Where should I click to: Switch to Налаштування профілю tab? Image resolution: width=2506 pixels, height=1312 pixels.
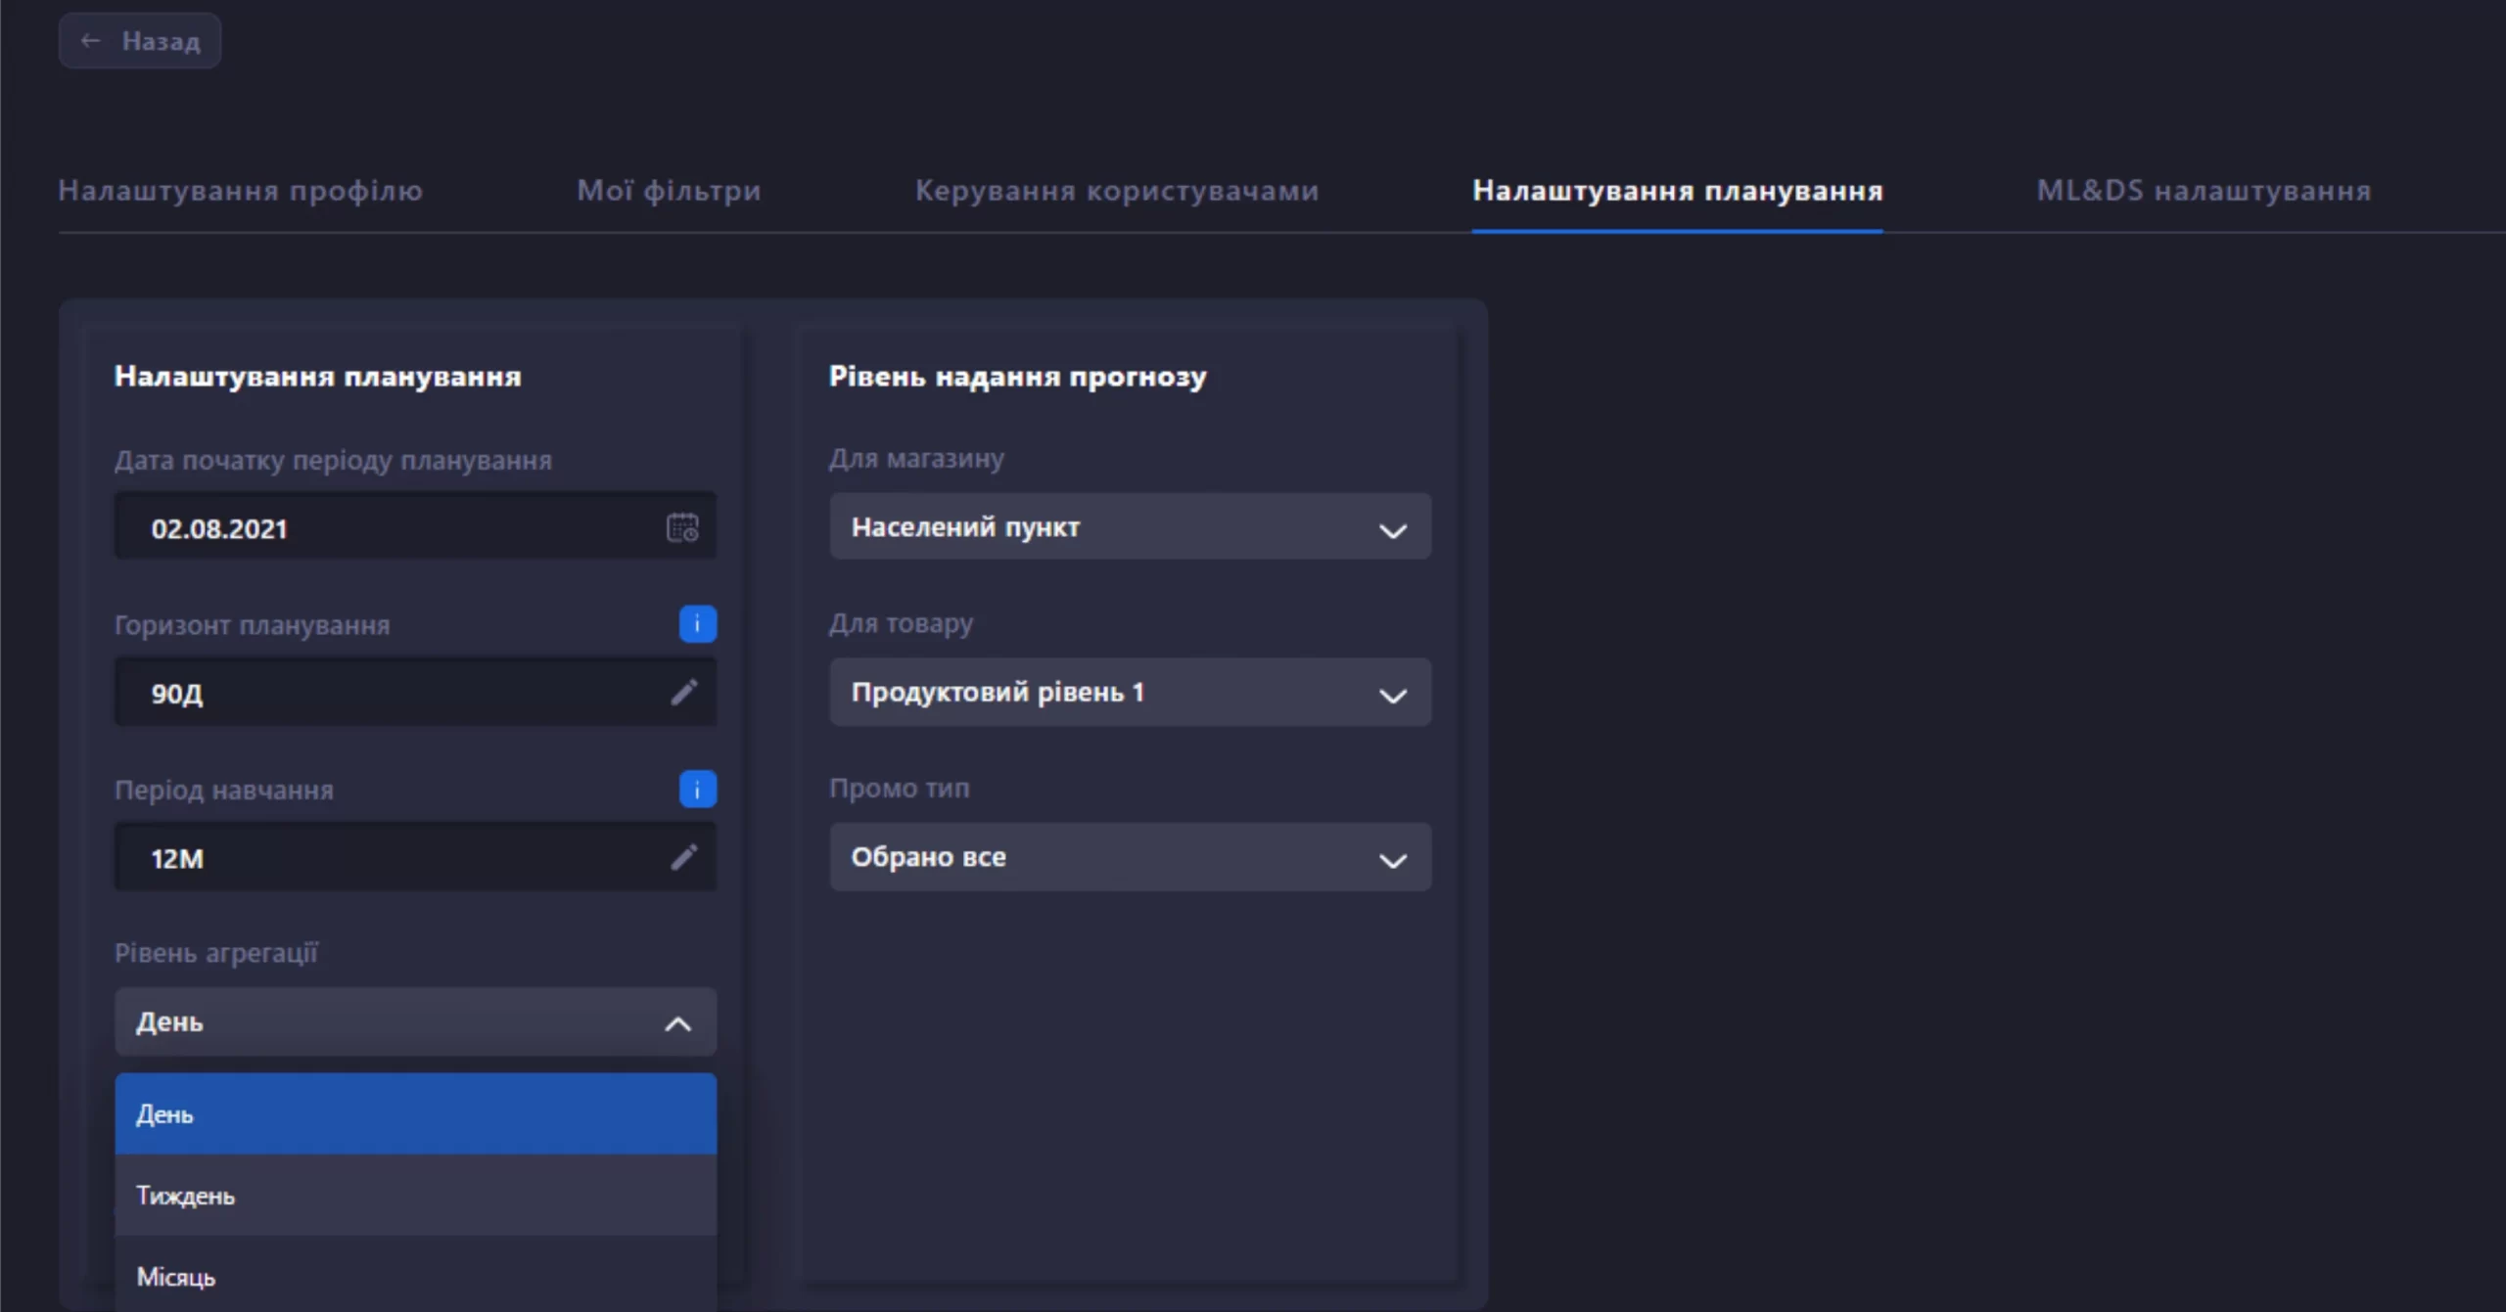pos(240,190)
